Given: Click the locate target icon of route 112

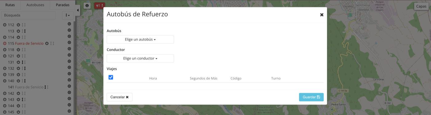Looking at the screenshot, I should pyautogui.click(x=69, y=24).
